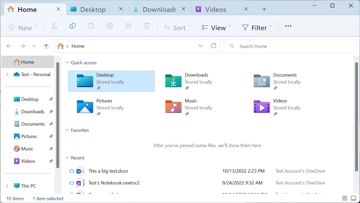Click the Delete trash can icon
The width and height of the screenshot is (360, 203).
147,26
